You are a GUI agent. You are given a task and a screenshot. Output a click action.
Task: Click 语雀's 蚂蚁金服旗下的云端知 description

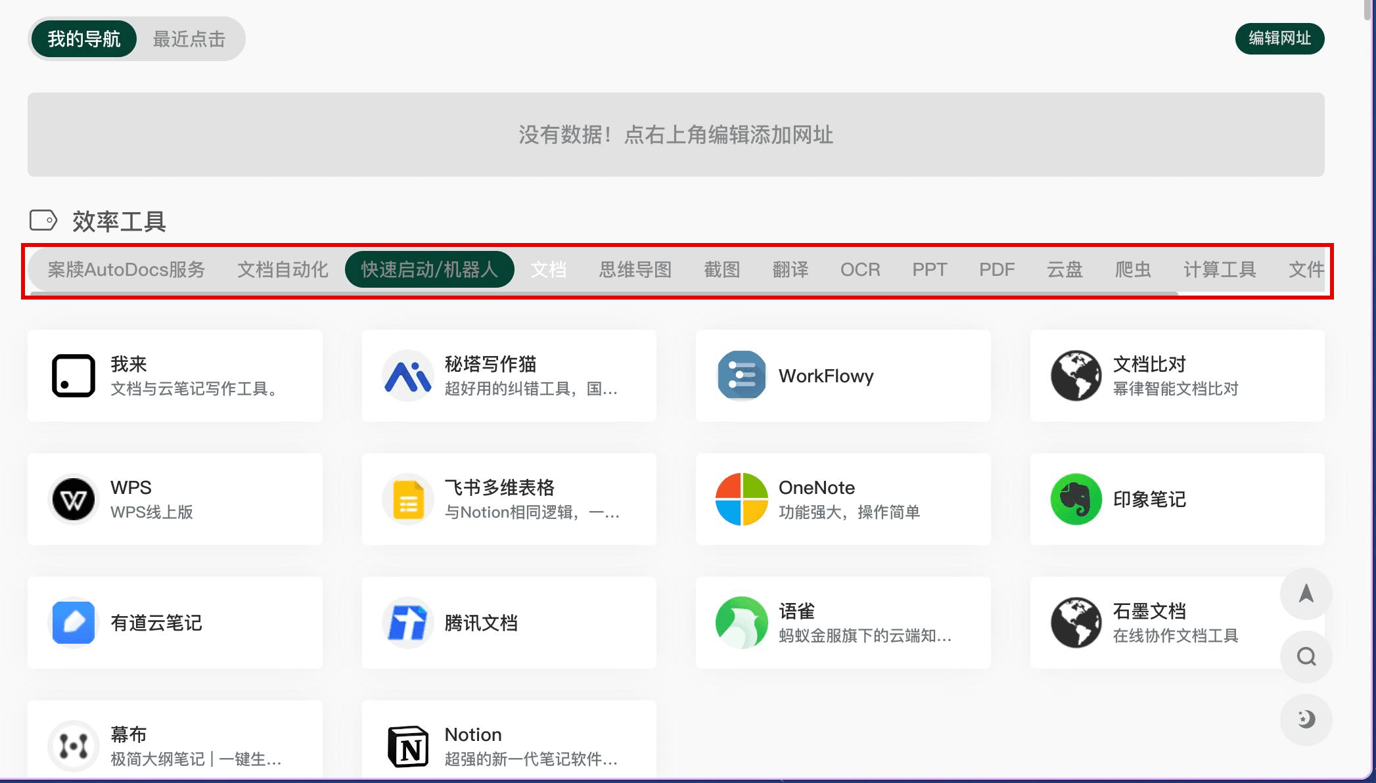(x=865, y=635)
